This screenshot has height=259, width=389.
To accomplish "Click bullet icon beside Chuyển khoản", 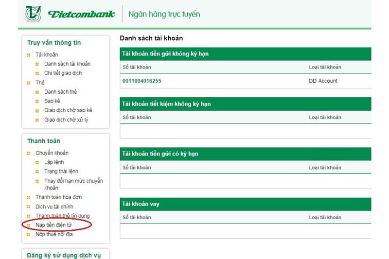I will (28, 154).
